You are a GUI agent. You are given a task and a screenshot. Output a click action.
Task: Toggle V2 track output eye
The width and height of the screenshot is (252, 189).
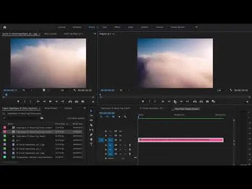120,135
